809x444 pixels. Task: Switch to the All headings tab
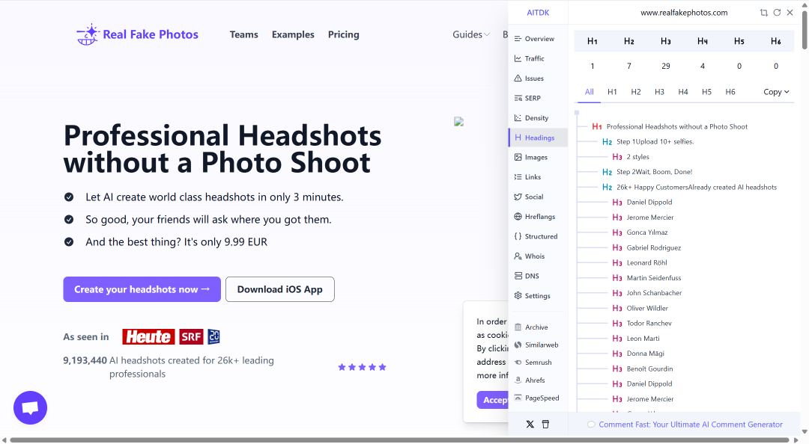(590, 92)
